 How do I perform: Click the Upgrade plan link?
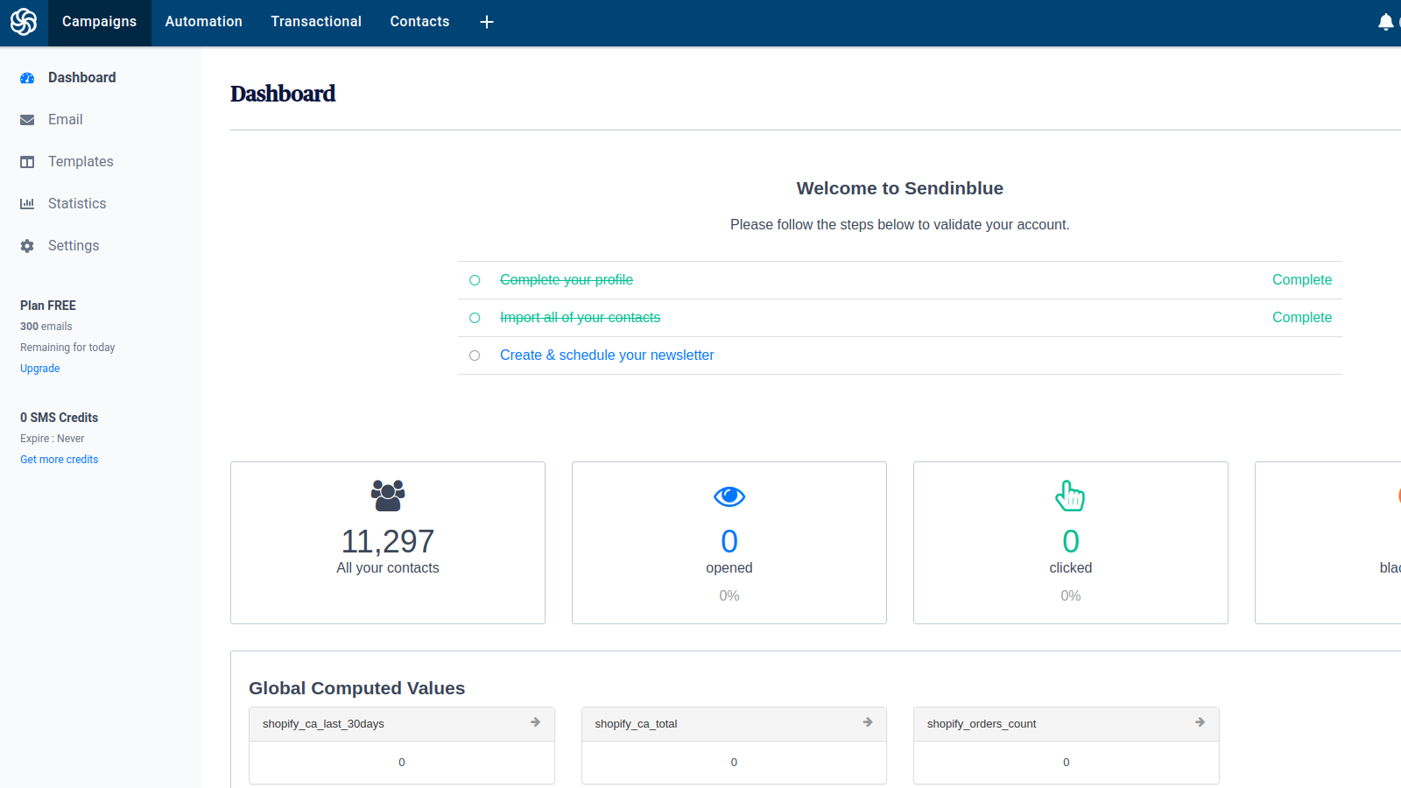point(40,369)
